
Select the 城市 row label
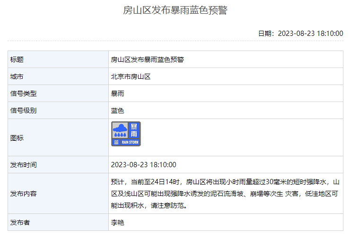click(x=17, y=76)
